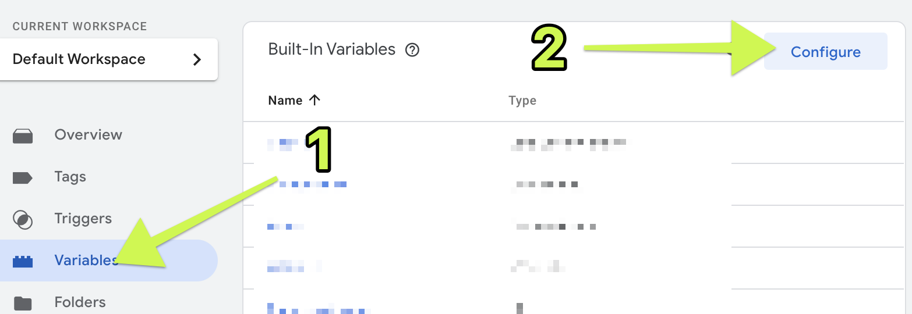Viewport: 912px width, 314px height.
Task: Open the third blurred variable name
Action: (285, 226)
